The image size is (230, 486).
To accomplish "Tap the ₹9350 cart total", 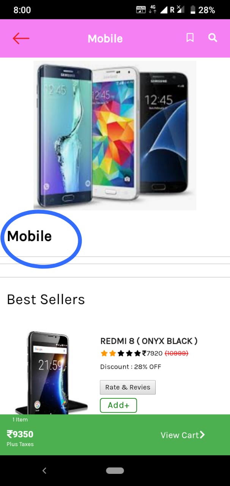I will 20,434.
